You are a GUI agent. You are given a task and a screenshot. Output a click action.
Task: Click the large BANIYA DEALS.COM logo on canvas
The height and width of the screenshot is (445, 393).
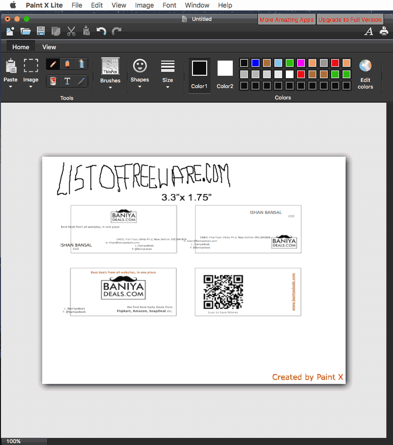(124, 288)
